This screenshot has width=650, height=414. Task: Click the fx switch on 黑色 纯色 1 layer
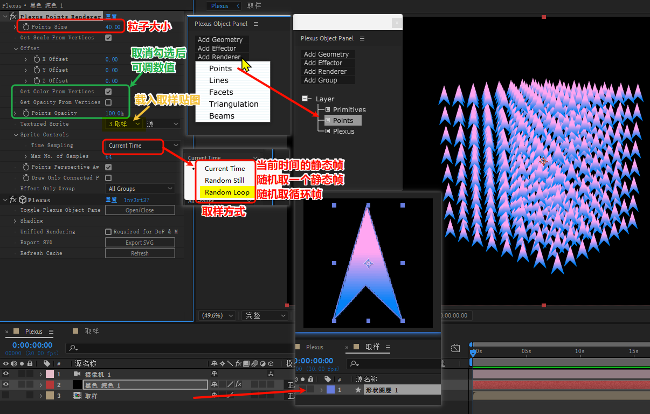pos(238,384)
